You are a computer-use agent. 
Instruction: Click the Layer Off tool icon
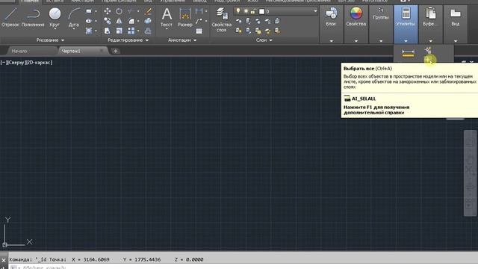point(239,21)
